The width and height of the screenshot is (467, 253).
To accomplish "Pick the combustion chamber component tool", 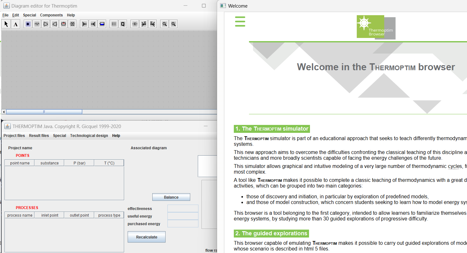I will [64, 24].
